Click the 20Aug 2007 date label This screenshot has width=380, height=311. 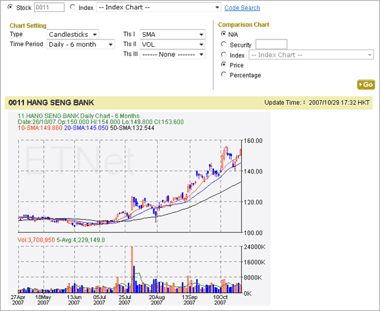pyautogui.click(x=157, y=300)
